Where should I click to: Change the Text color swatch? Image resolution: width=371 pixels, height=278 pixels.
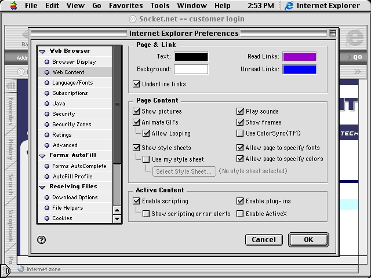pyautogui.click(x=191, y=57)
